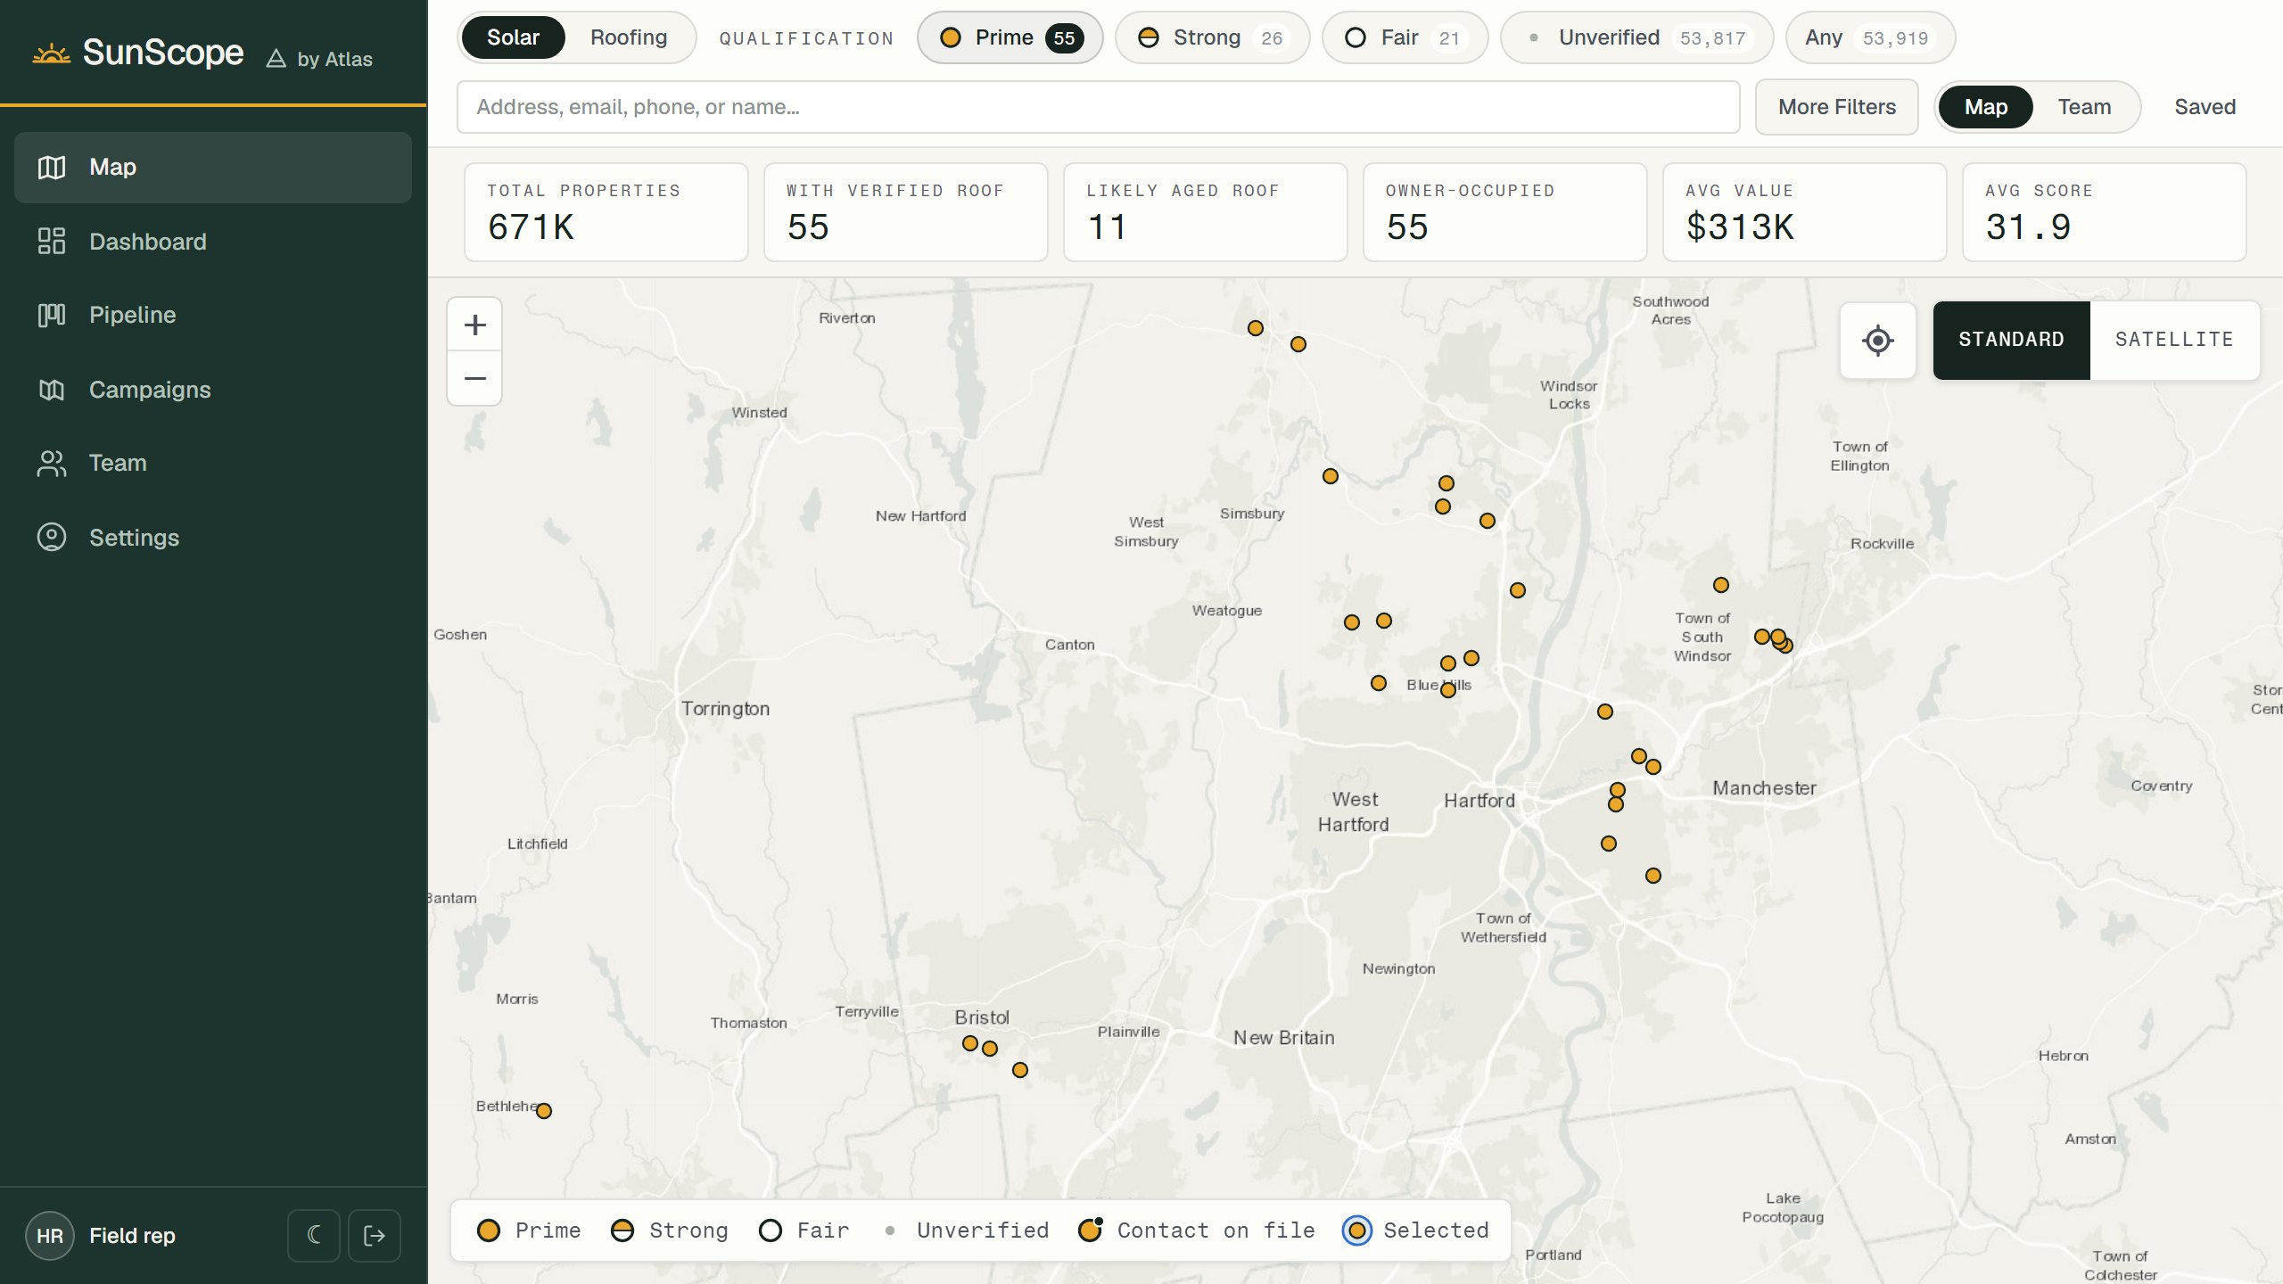Click the Likely Aged Roof card
Image resolution: width=2283 pixels, height=1284 pixels.
1206,212
